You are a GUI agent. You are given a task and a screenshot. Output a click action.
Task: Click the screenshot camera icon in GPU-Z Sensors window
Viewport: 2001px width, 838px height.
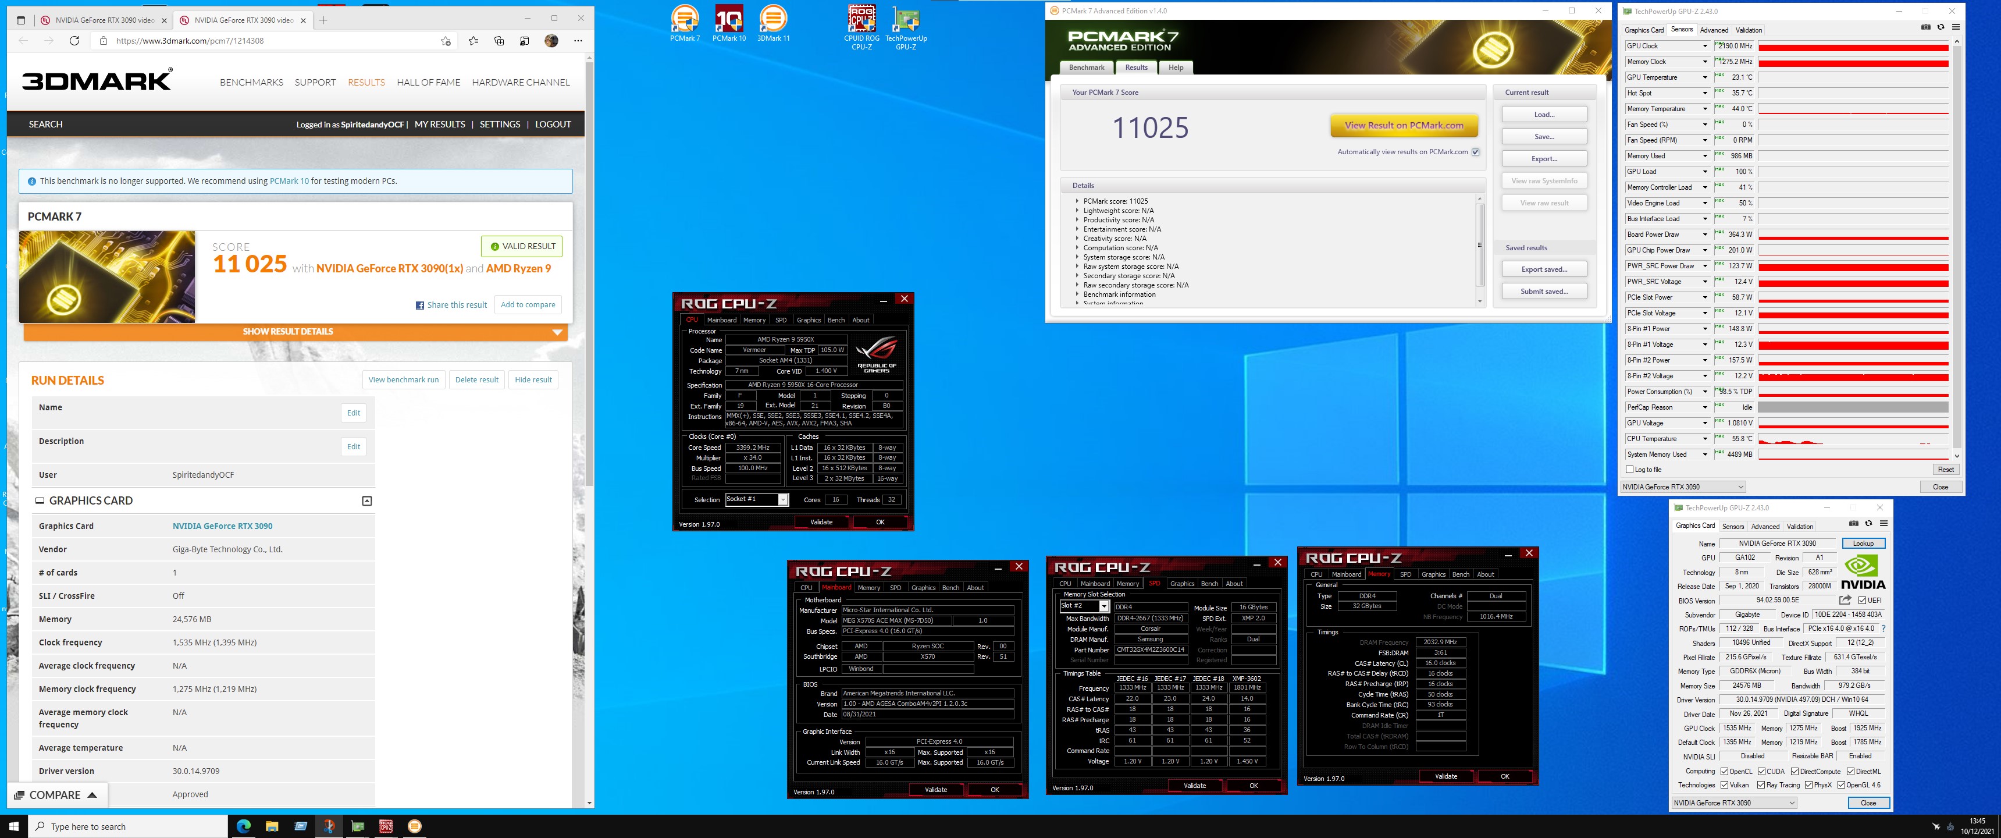[x=1925, y=26]
